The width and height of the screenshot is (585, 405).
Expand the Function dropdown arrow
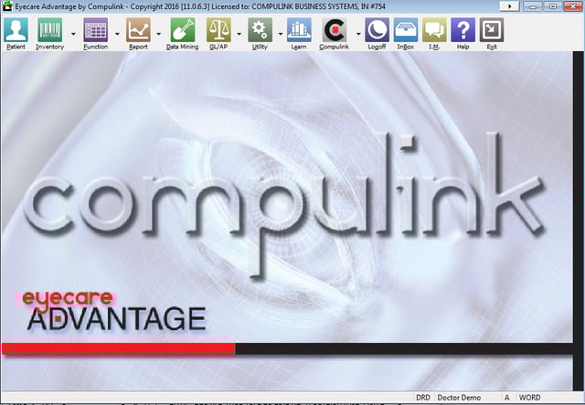(117, 34)
